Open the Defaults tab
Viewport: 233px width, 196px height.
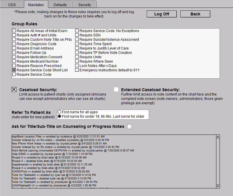60,5
